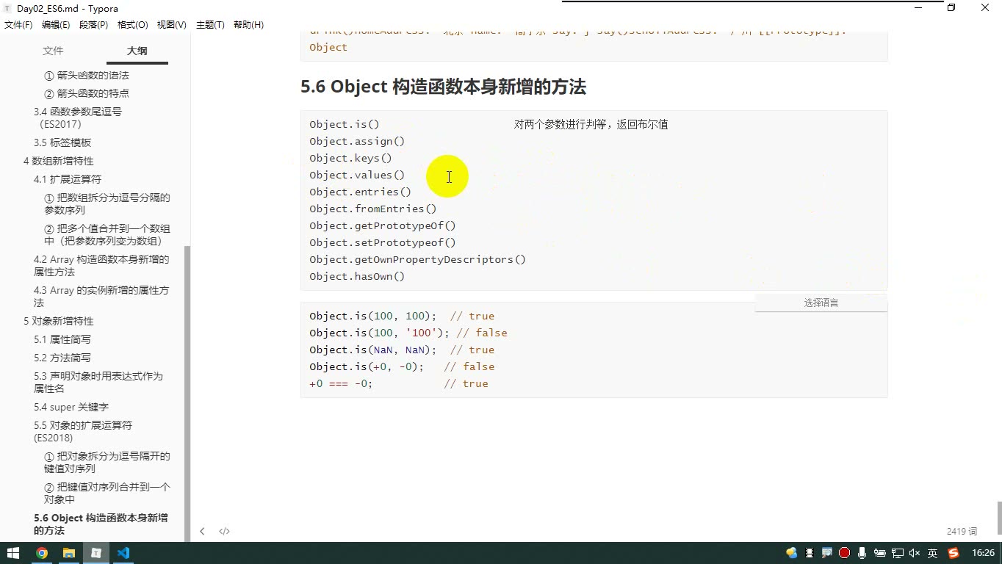Go to outline item ② 箭头函数的特点

point(87,93)
